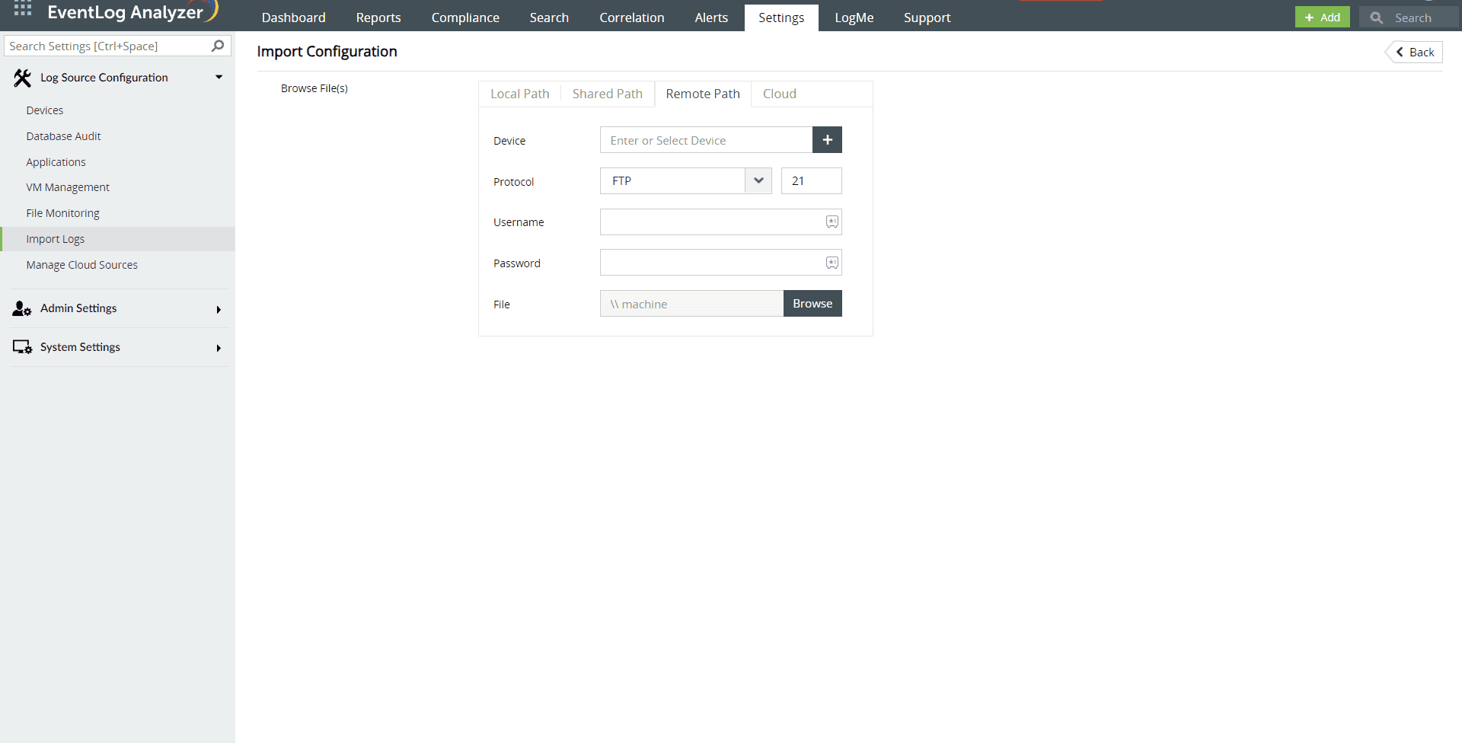Open the Correlation menu
Viewport: 1462px width, 743px height.
pos(631,18)
